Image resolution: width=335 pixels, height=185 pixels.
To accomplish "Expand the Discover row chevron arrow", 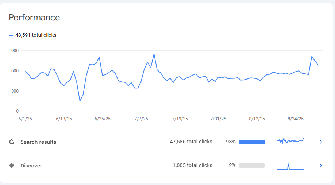I will coord(321,166).
